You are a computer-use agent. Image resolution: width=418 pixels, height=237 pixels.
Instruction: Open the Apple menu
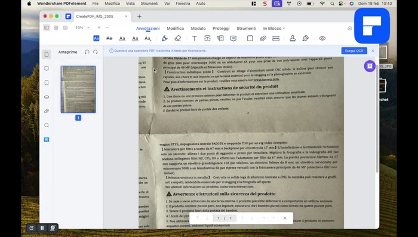(29, 4)
